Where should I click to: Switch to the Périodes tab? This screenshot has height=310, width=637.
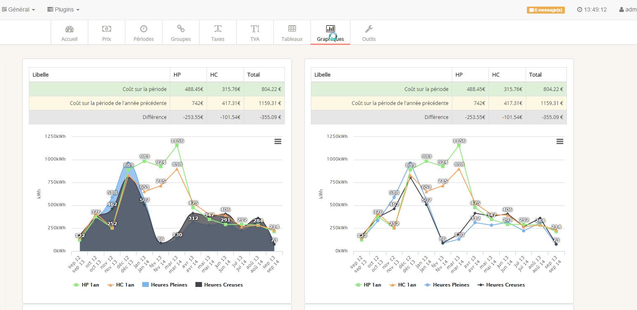143,33
